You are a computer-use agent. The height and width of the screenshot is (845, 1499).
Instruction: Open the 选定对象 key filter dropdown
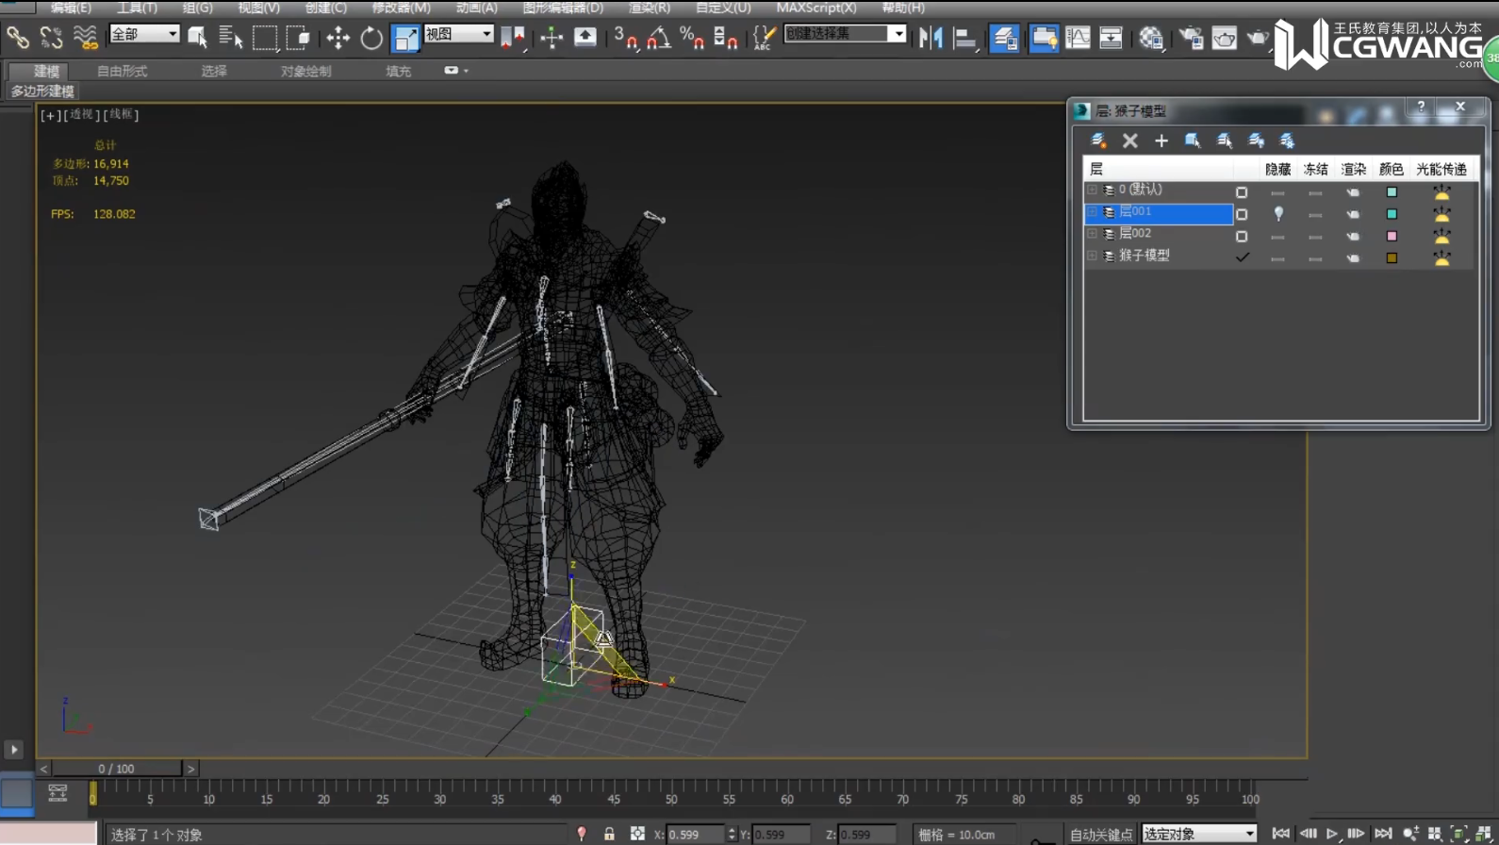click(x=1199, y=834)
